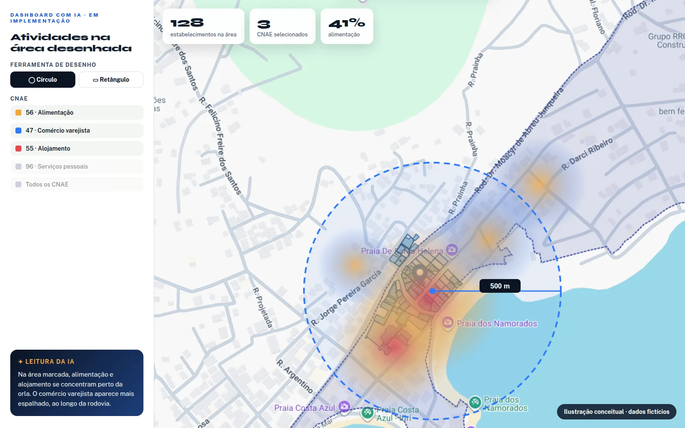Click the Atividades na área desenhada heading

click(71, 43)
